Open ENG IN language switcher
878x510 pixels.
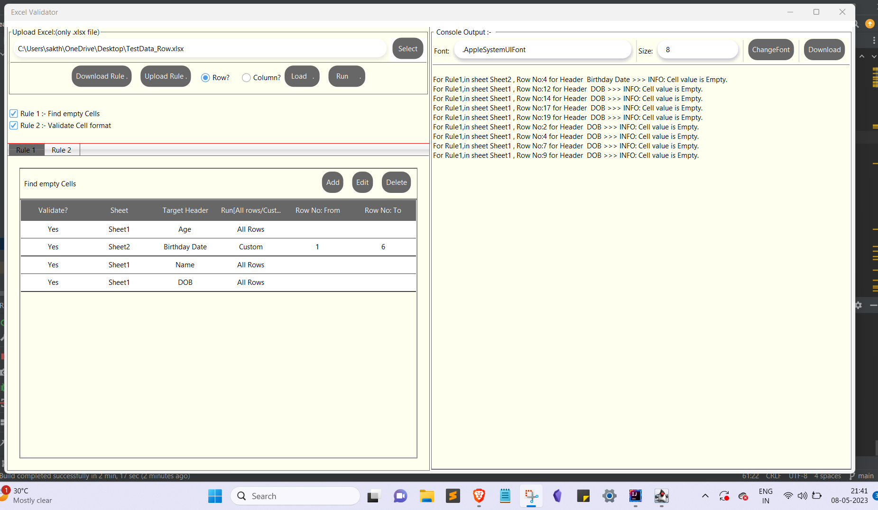pyautogui.click(x=766, y=496)
